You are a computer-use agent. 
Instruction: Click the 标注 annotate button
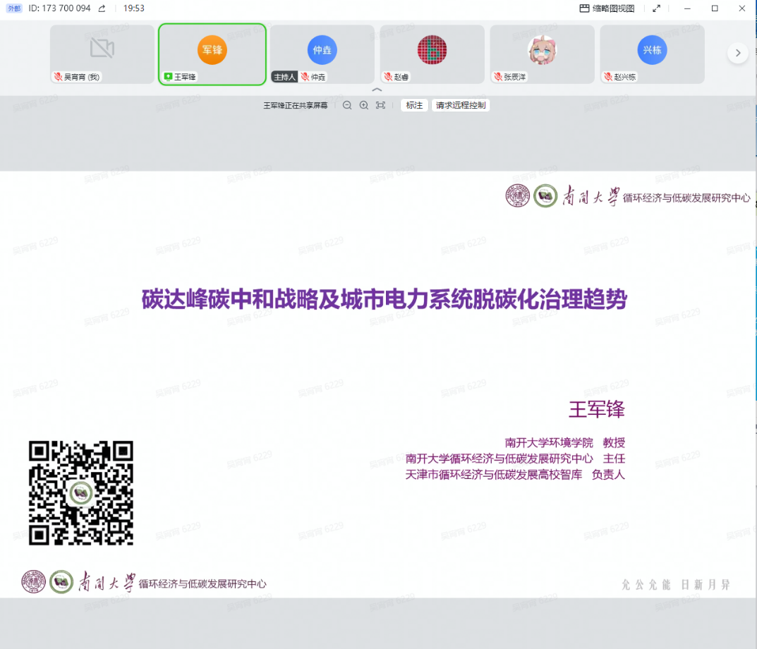(x=414, y=105)
